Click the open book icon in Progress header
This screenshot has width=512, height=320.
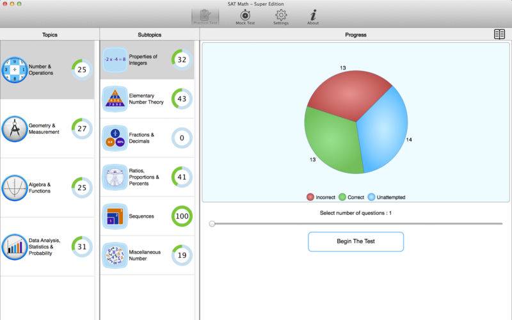coord(499,35)
